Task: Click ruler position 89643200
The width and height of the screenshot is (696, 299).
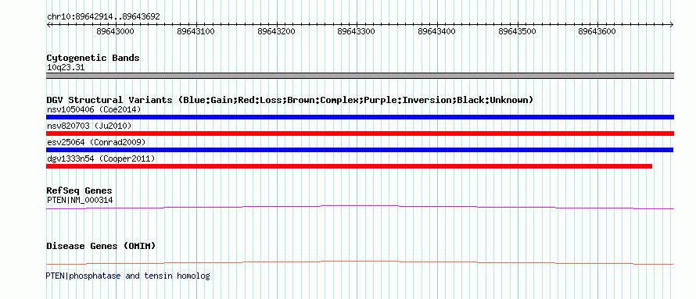Action: [x=277, y=31]
